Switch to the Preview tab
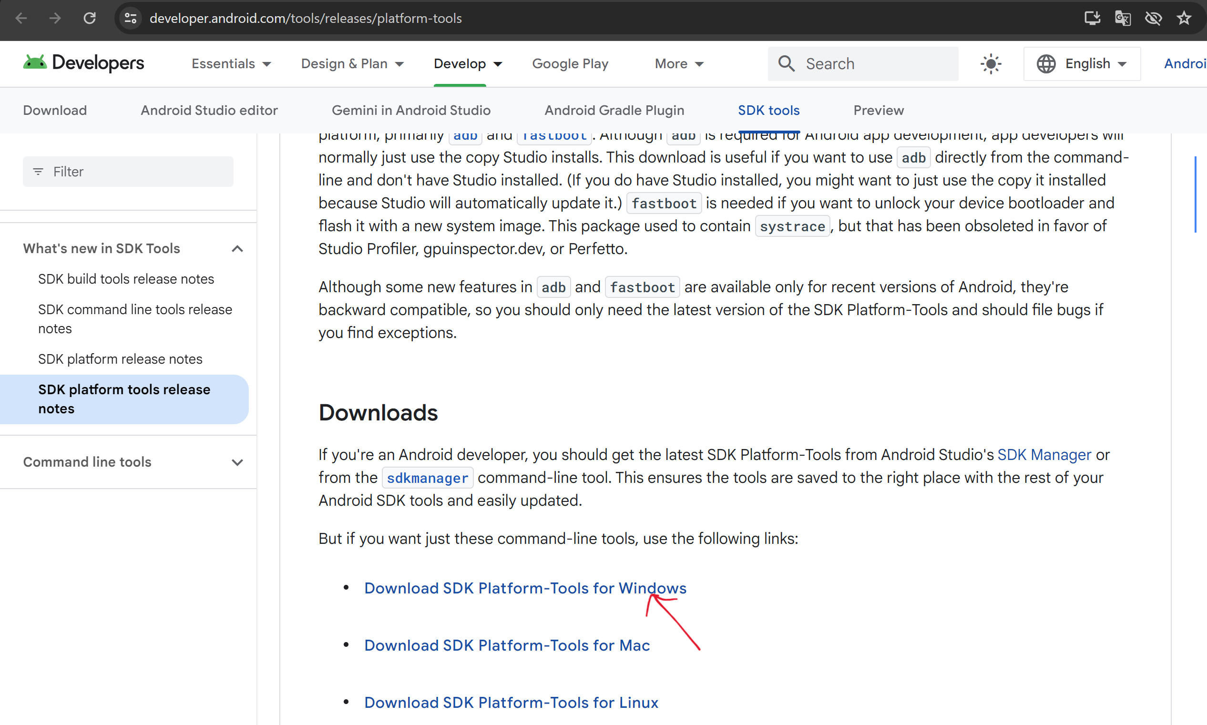Image resolution: width=1207 pixels, height=725 pixels. tap(879, 111)
